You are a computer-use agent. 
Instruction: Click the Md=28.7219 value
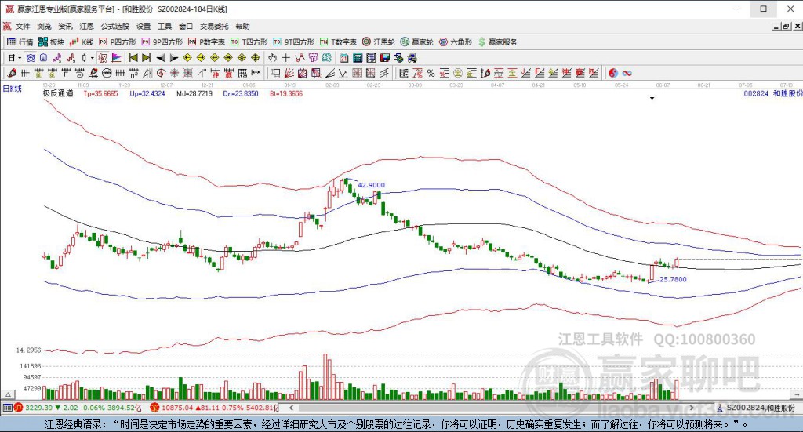tap(194, 93)
